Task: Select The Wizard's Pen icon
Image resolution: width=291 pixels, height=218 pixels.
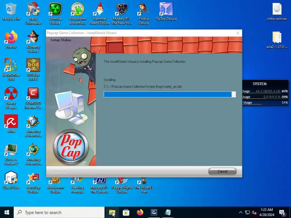Action: (x=144, y=186)
